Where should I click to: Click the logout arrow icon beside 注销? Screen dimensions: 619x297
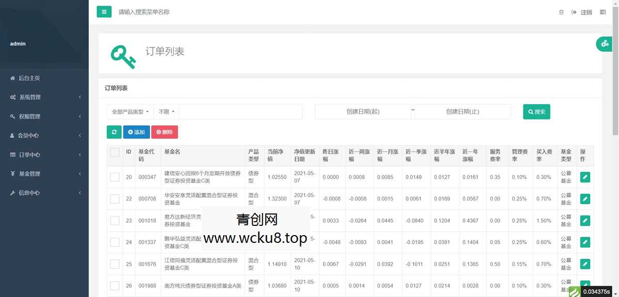coord(573,12)
